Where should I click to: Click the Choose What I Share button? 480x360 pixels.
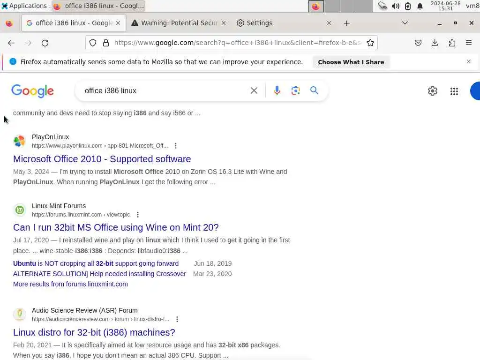pyautogui.click(x=351, y=62)
